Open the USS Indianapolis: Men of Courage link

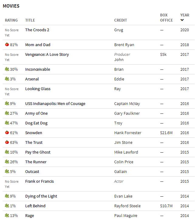(x=55, y=103)
